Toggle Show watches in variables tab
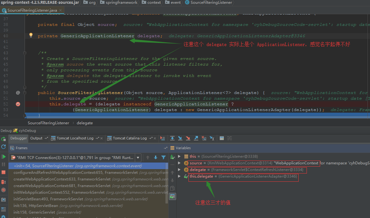This screenshot has height=218, width=370. (172, 196)
